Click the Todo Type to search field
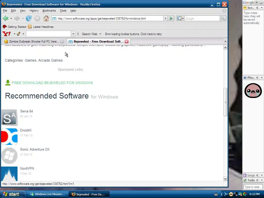 [253, 187]
